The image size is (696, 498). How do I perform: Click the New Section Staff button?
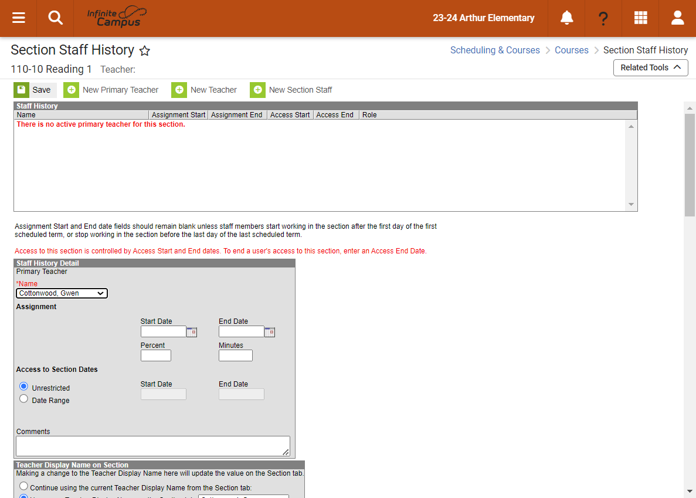click(x=291, y=90)
